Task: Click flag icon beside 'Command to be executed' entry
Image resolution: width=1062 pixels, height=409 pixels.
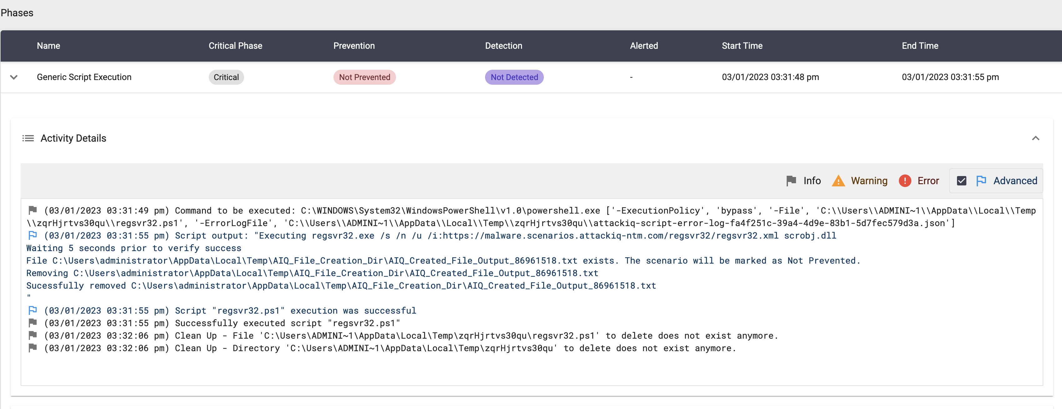Action: coord(33,210)
